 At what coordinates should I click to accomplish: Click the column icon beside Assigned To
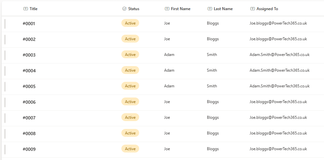[253, 9]
